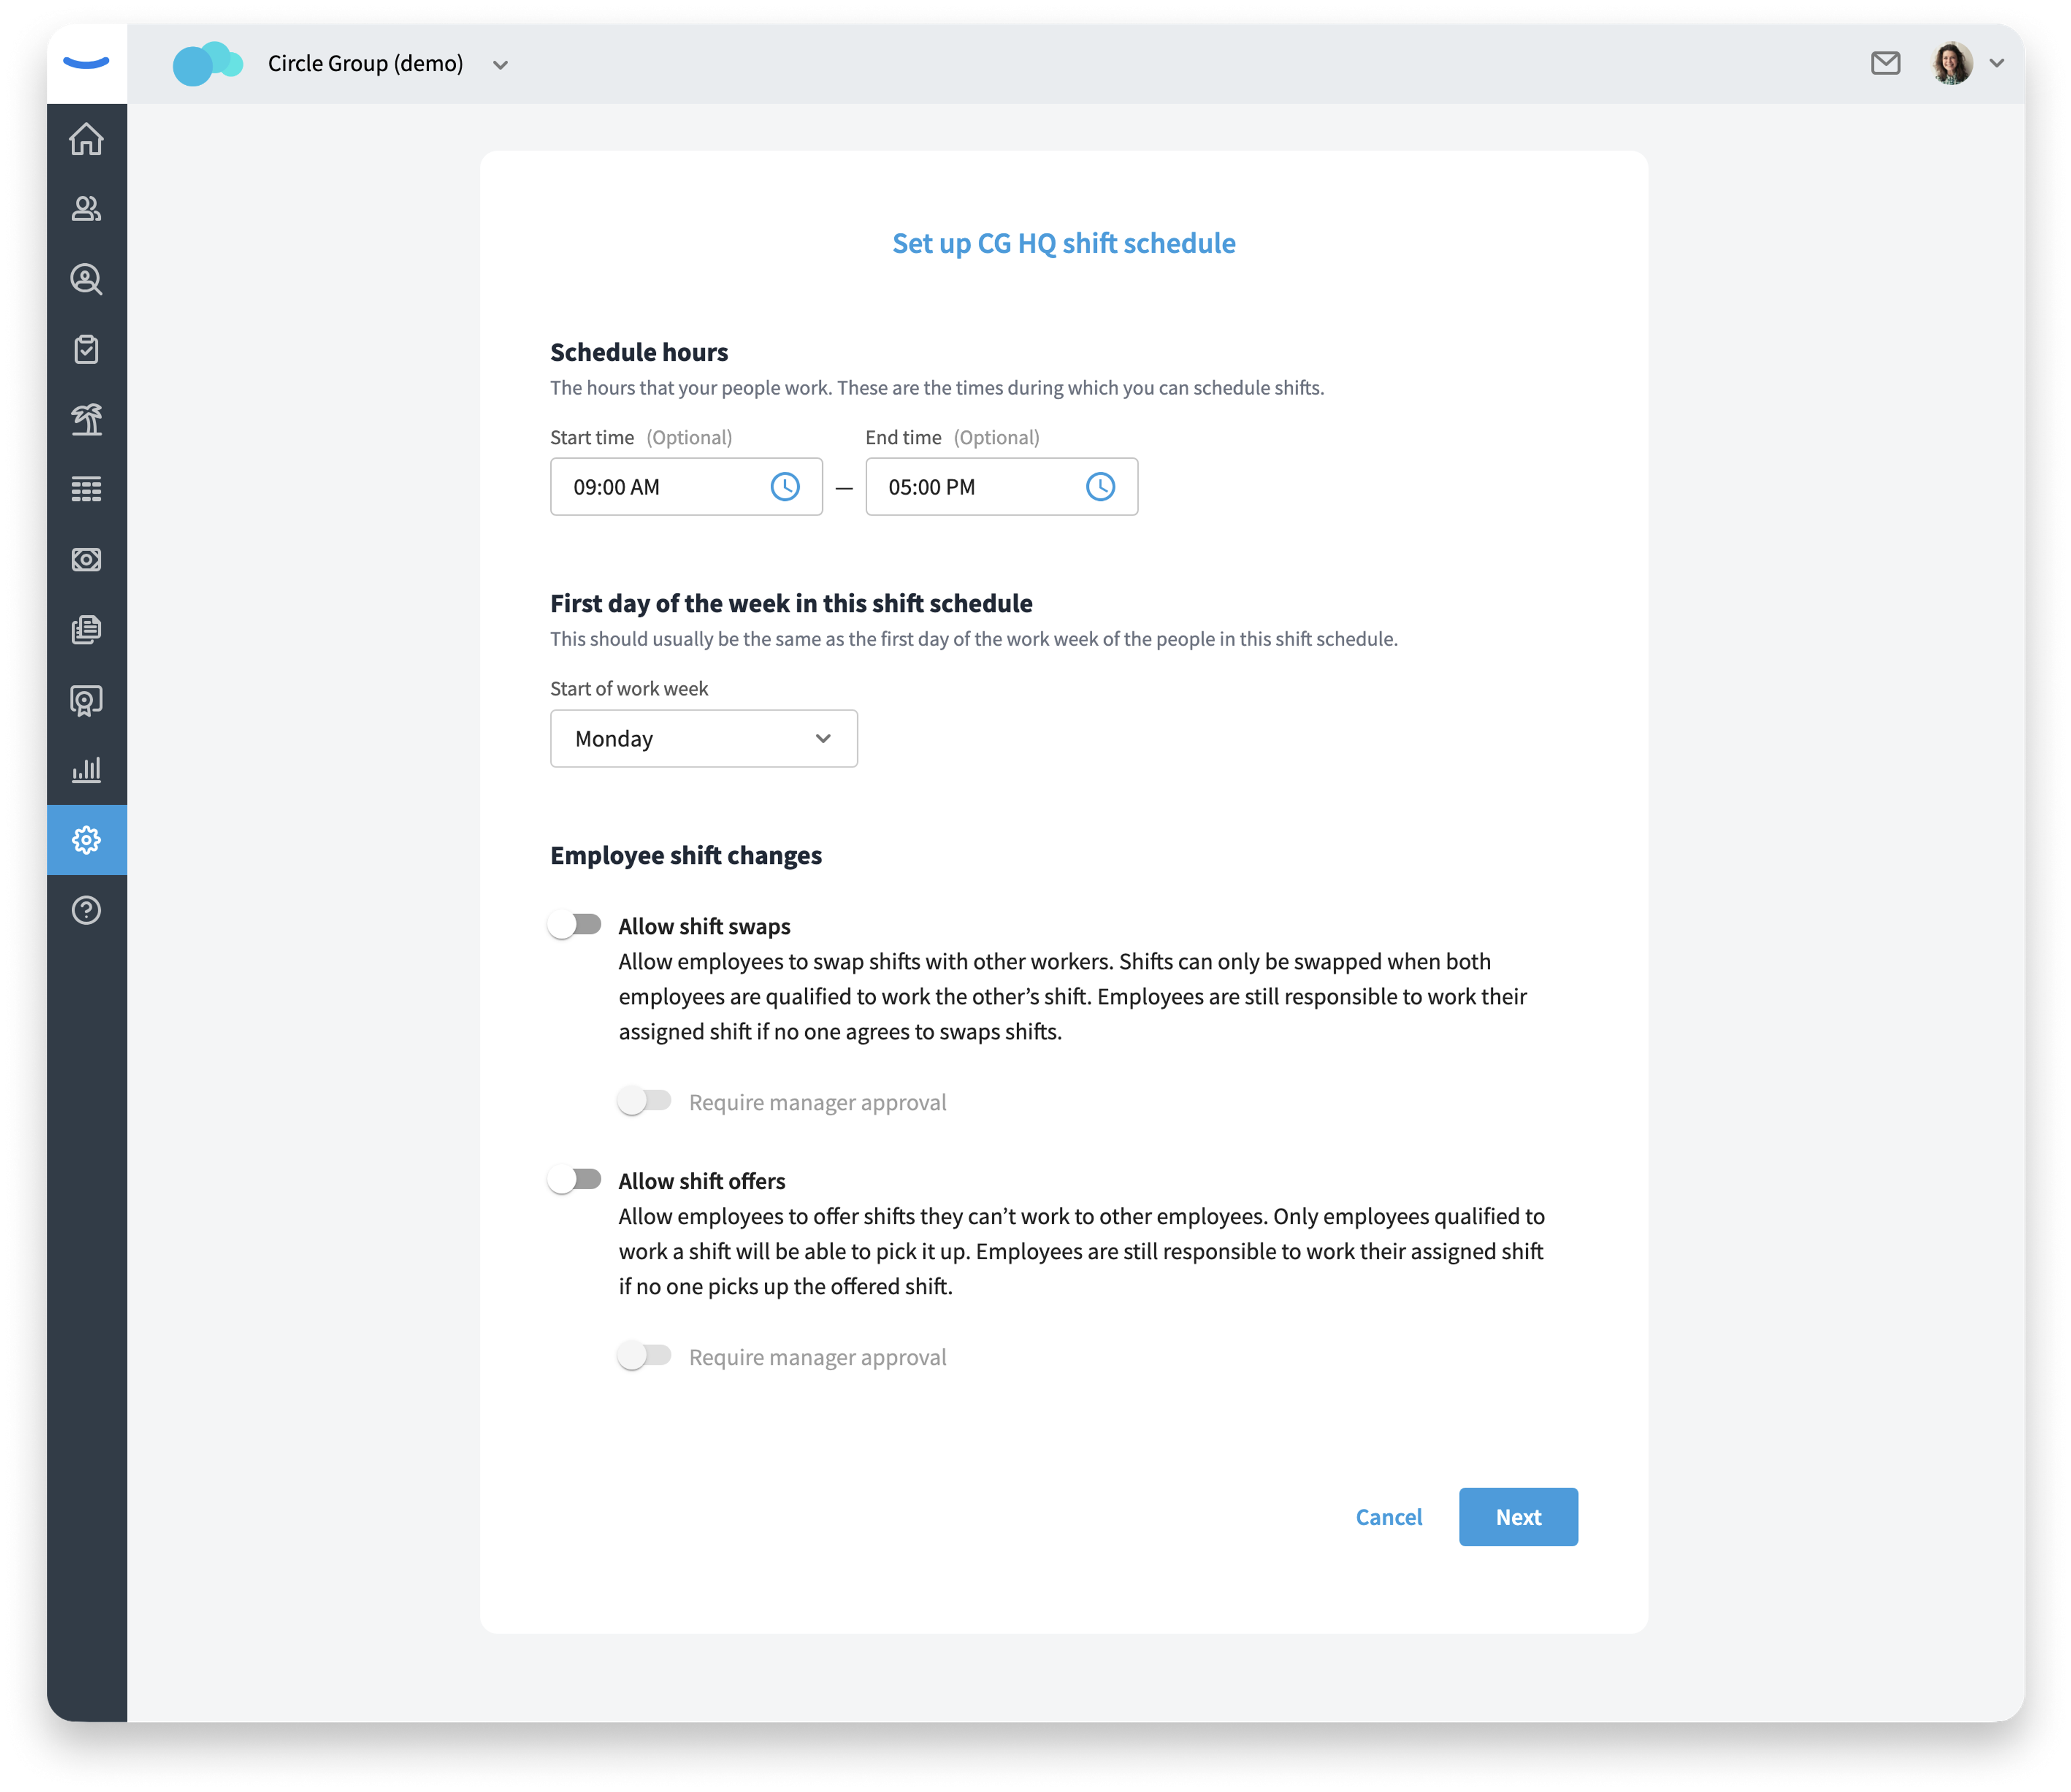Viewport: 2071px width, 1792px height.
Task: Toggle Require manager approval under shift swaps
Action: [644, 1101]
